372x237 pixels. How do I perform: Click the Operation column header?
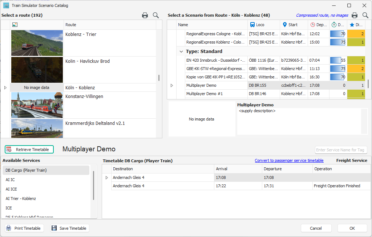341,169
